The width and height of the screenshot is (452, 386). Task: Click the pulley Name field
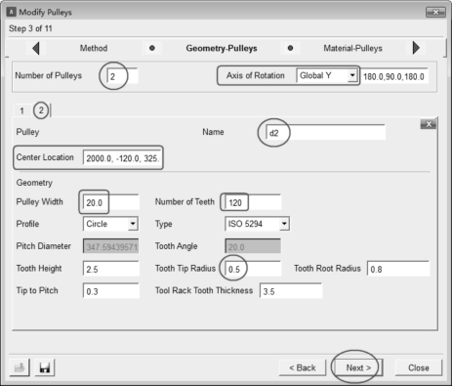click(325, 133)
